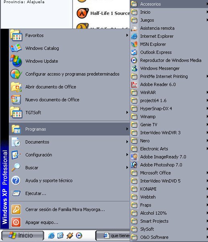Open the project64 1.6 folder
The height and width of the screenshot is (242, 208).
(169, 100)
